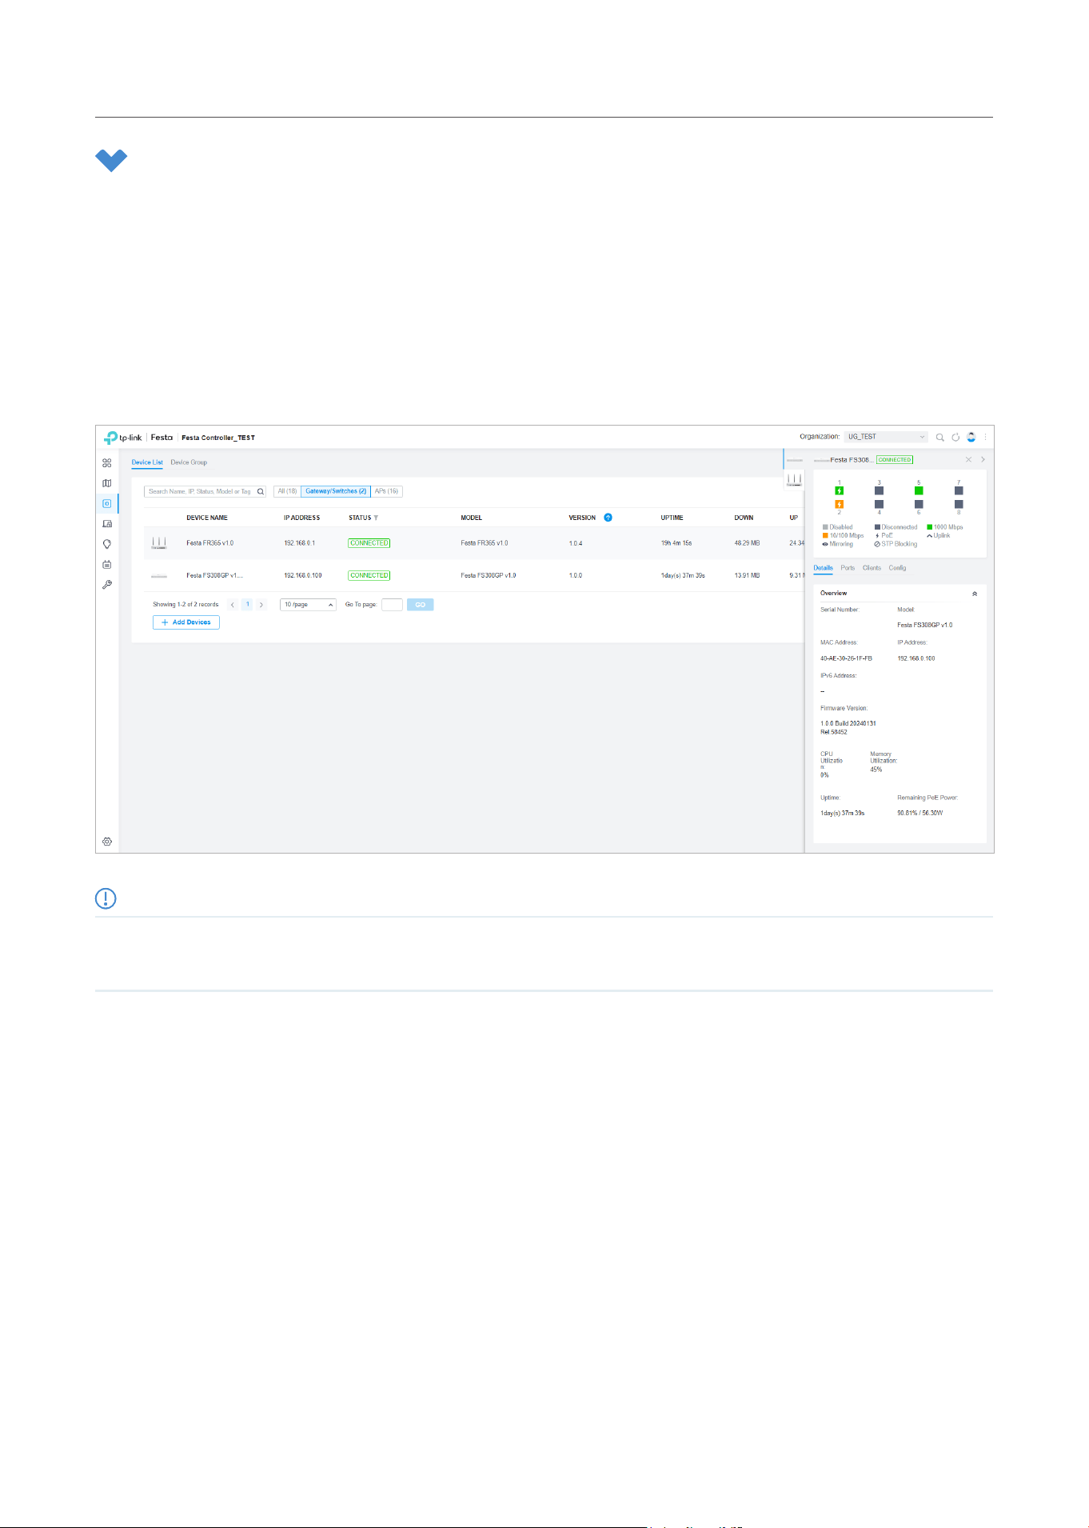This screenshot has height=1528, width=1089.
Task: Sort by the IP ADDRESS column header
Action: click(x=302, y=518)
